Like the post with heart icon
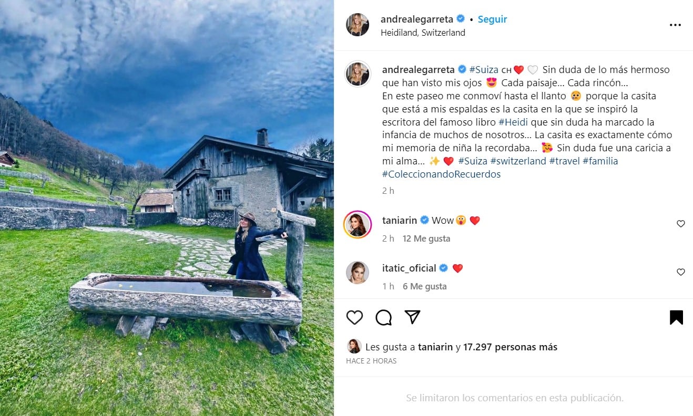Image resolution: width=693 pixels, height=416 pixels. pos(355,317)
